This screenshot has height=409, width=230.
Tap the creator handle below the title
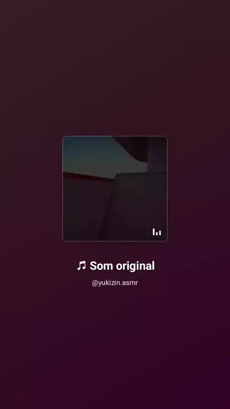[x=115, y=283]
